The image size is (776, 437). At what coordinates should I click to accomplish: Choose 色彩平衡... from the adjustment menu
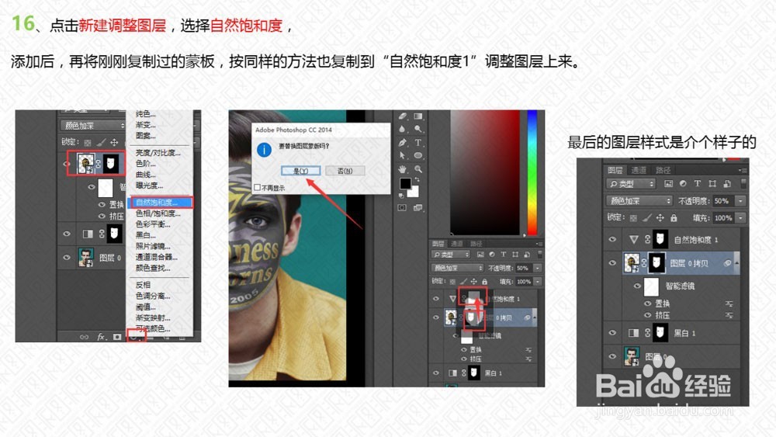[x=153, y=224]
